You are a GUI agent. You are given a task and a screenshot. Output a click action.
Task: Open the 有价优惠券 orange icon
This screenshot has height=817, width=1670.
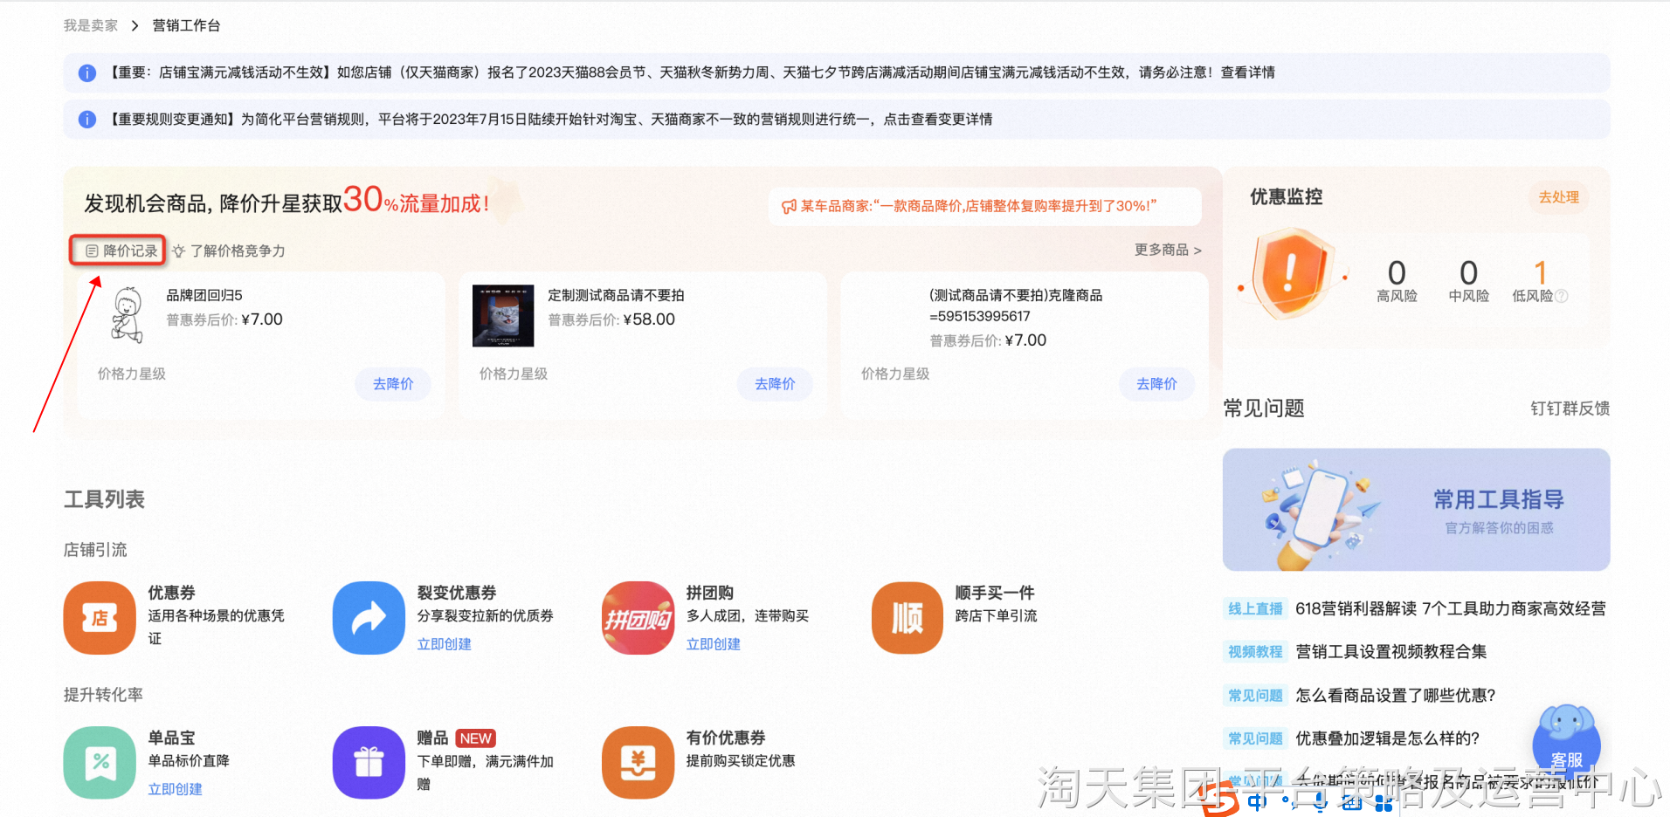[x=638, y=763]
